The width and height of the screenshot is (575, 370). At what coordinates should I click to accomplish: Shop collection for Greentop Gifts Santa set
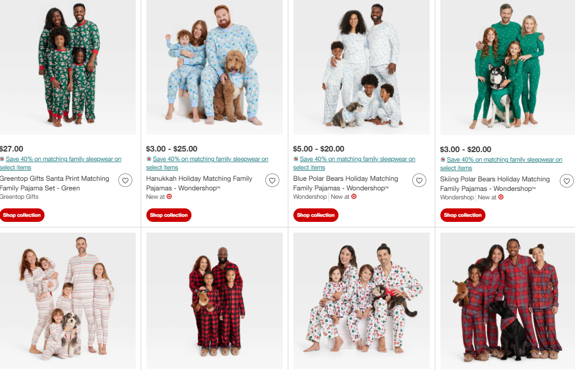(21, 215)
